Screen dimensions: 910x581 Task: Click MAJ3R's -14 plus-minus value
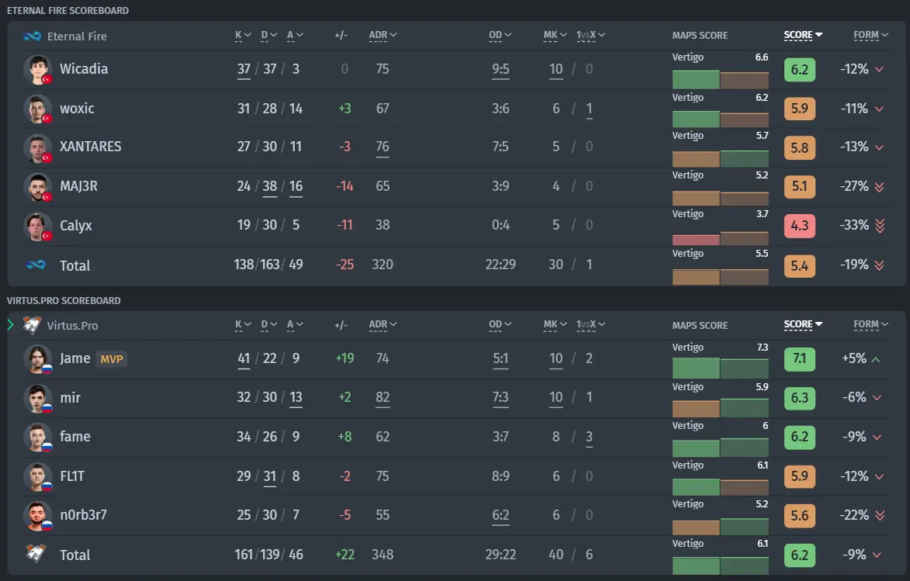(344, 186)
